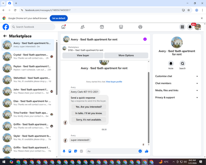Bookmark this tab with the star icon
The image size is (206, 165).
189,10
